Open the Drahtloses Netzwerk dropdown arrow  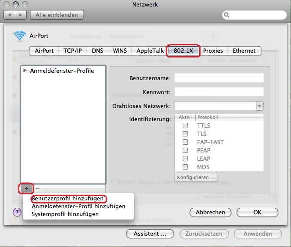[x=260, y=106]
